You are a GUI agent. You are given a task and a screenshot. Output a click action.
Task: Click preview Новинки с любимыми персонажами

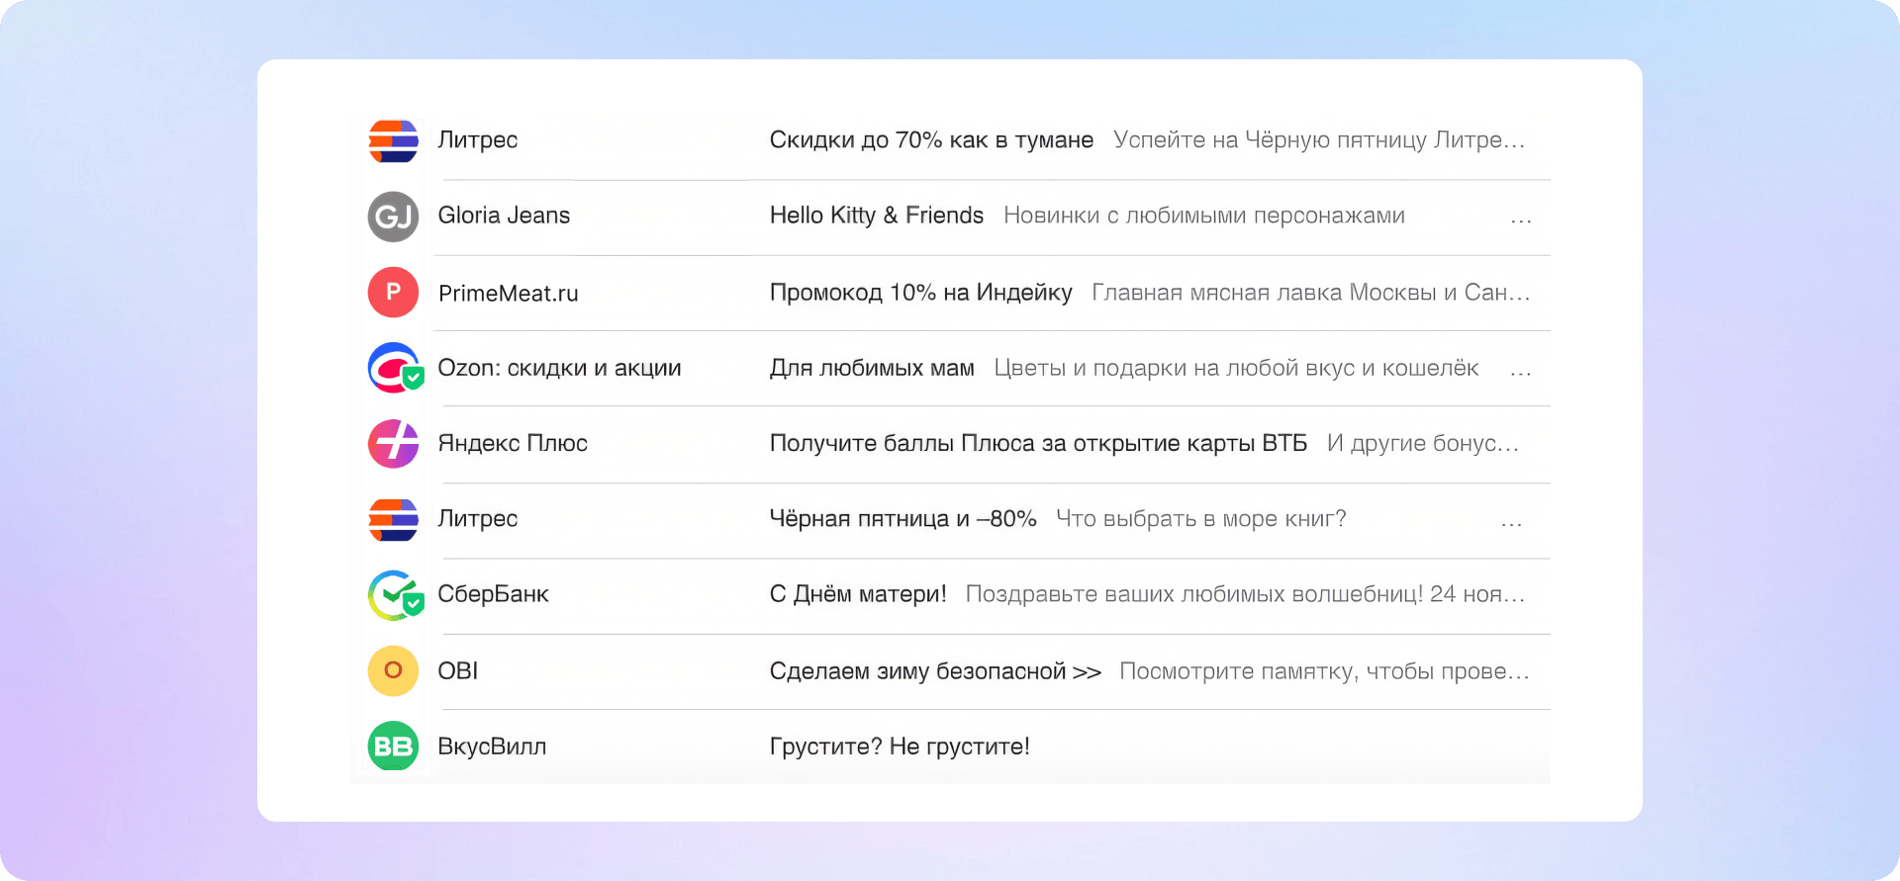[x=1203, y=216]
